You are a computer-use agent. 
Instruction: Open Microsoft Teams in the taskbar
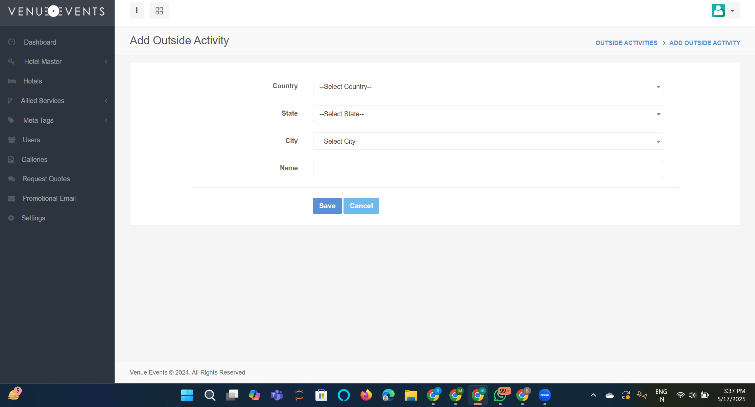(277, 395)
